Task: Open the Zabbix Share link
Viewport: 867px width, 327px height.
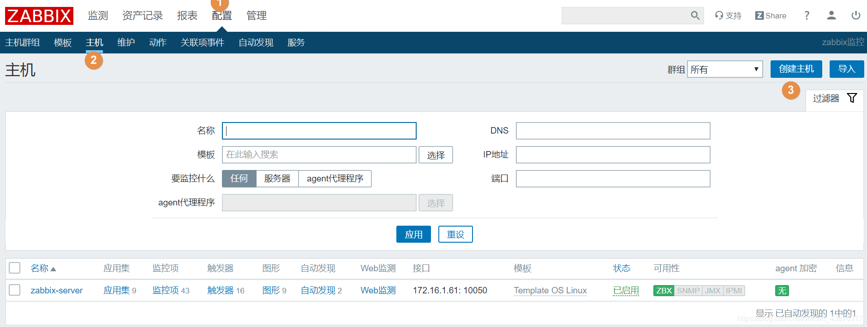Action: pyautogui.click(x=771, y=16)
